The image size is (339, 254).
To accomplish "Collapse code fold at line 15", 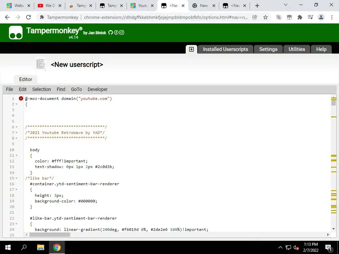I will (17, 178).
